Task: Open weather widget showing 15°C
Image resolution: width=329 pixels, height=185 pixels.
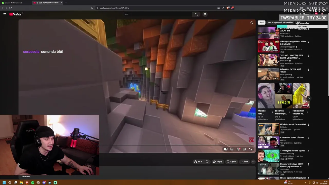Action: coord(288,183)
